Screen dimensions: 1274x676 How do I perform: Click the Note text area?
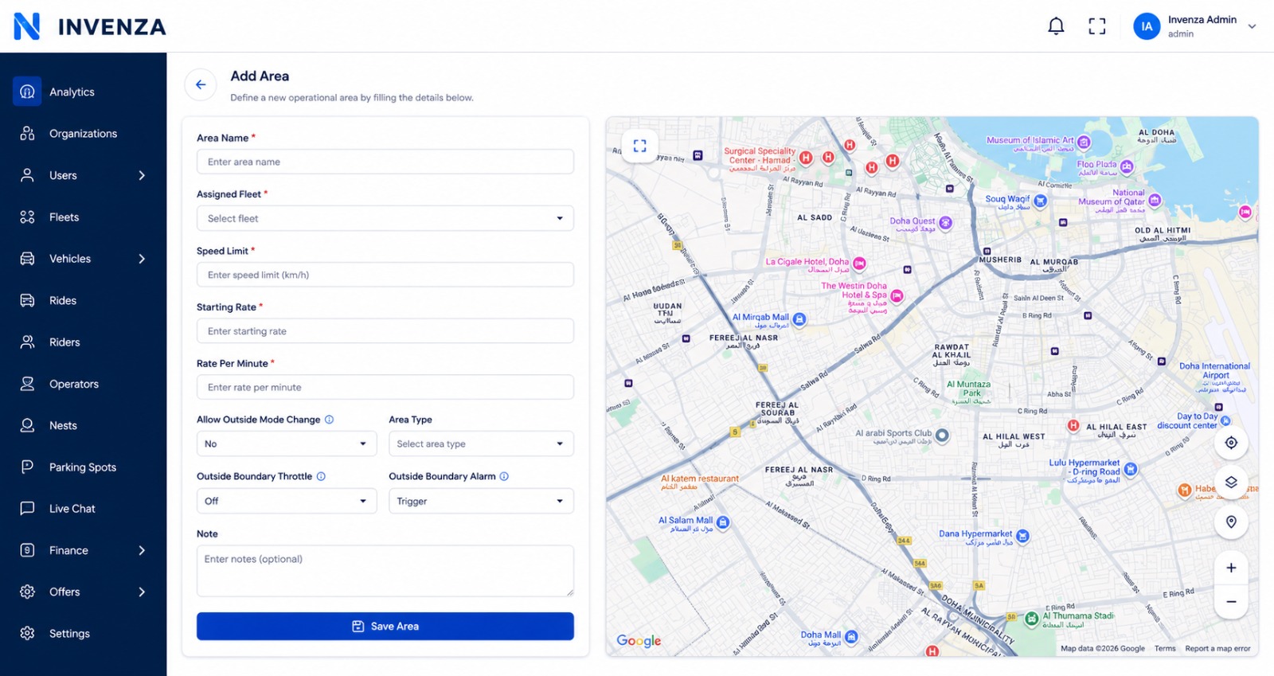coord(385,571)
